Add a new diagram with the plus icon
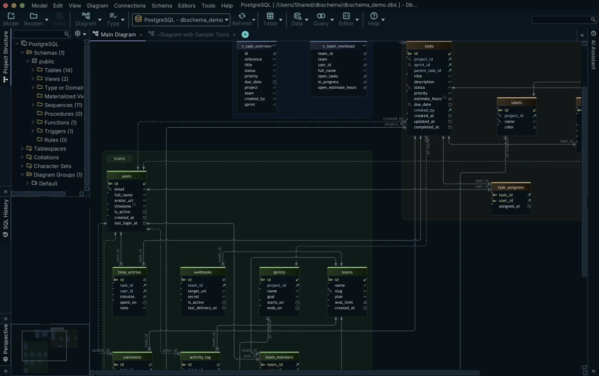 click(245, 34)
